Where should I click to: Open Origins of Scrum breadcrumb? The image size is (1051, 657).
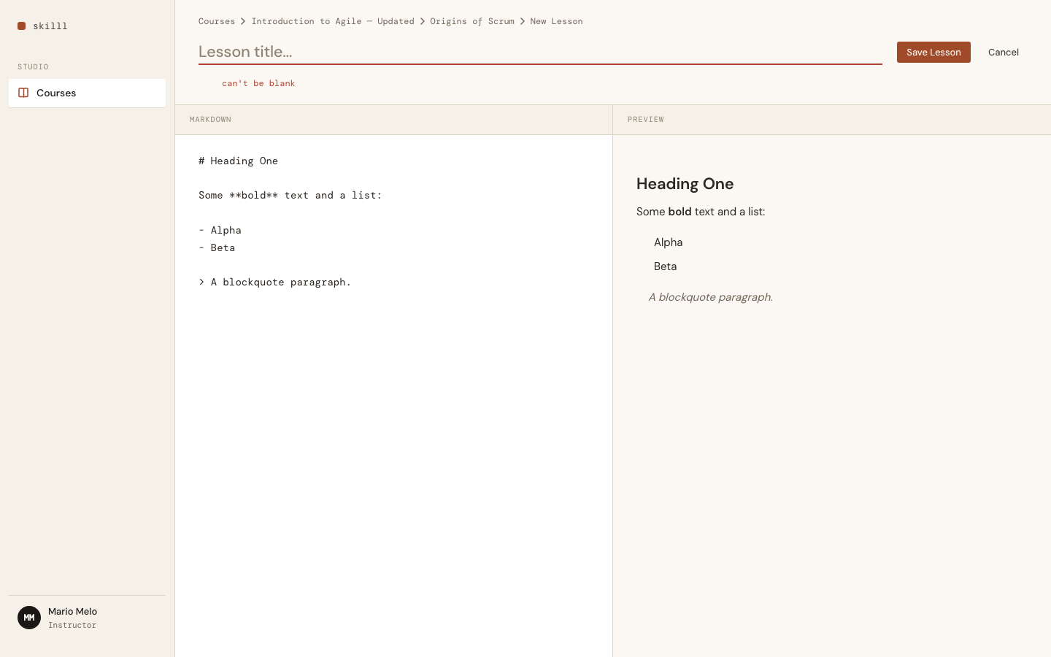coord(472,21)
